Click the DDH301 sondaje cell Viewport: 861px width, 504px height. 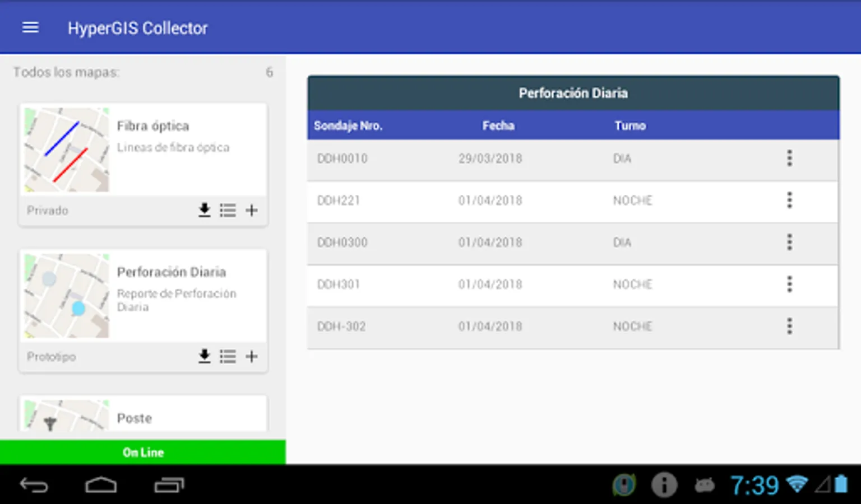(x=339, y=284)
